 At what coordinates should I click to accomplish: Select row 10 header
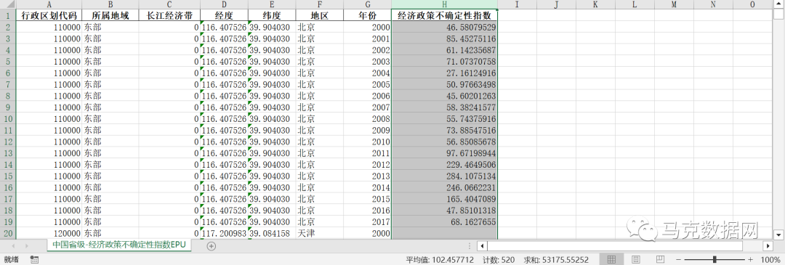coord(8,118)
